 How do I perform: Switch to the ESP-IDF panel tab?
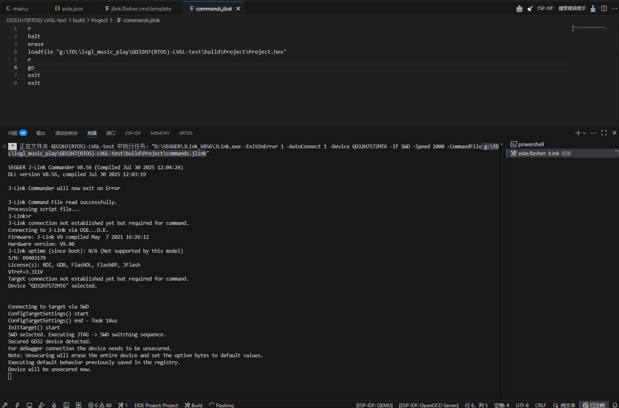click(x=133, y=133)
